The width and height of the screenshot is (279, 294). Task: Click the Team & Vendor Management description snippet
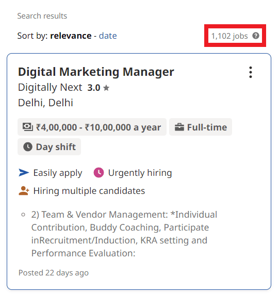(124, 234)
